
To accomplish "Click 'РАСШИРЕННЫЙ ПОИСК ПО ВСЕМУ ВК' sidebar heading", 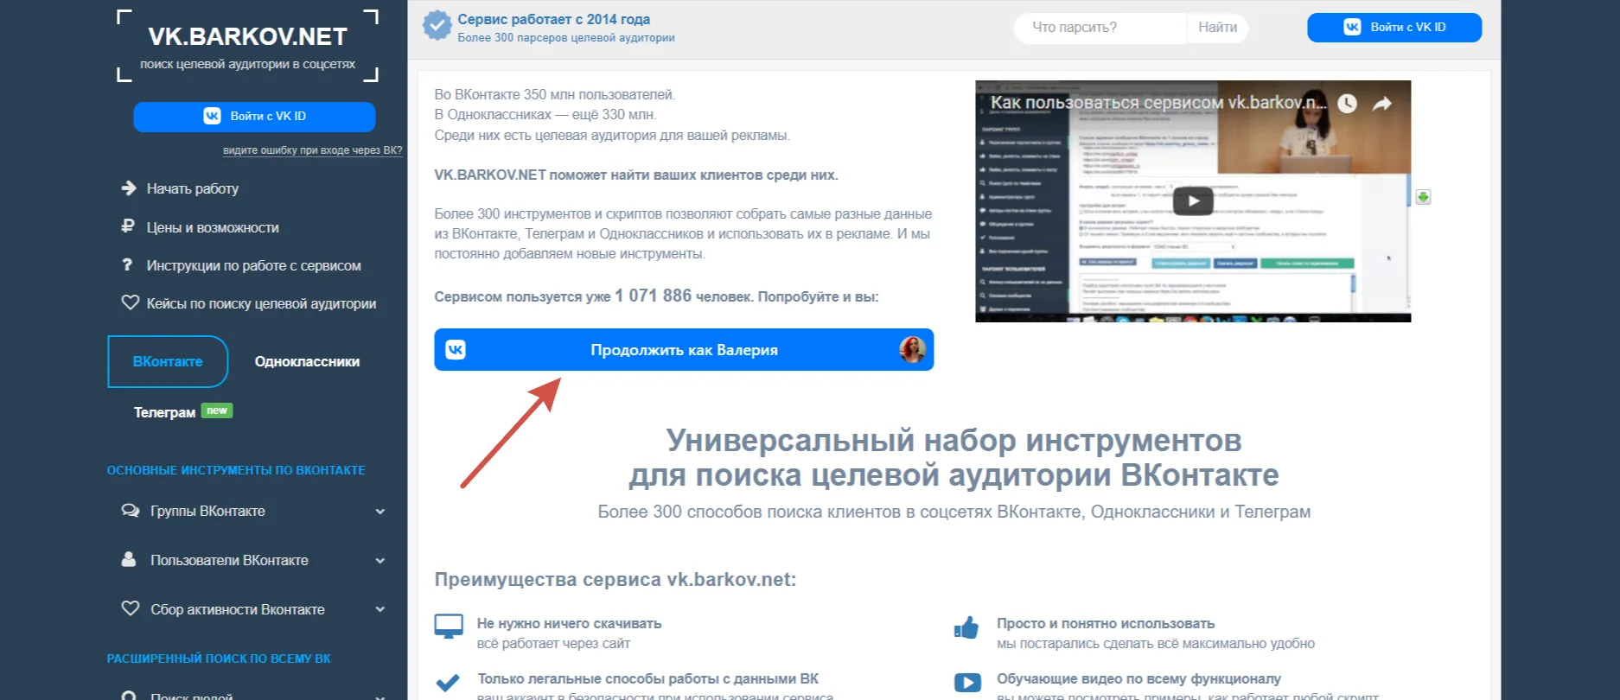I will pos(219,659).
